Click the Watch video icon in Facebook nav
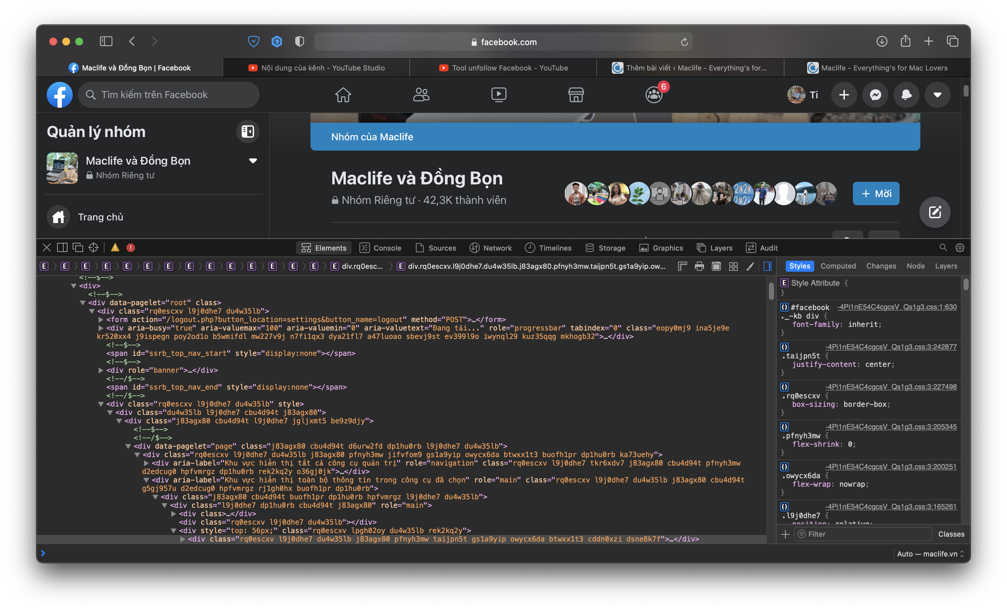 [x=499, y=95]
